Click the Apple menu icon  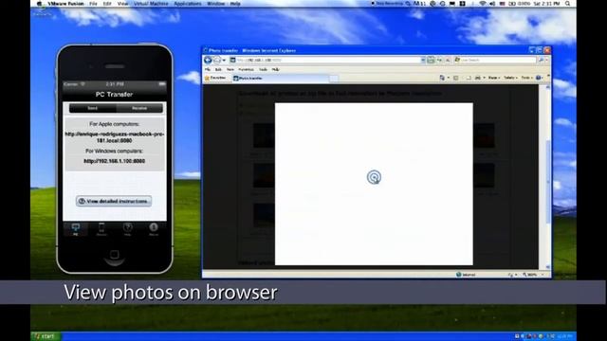(40, 4)
